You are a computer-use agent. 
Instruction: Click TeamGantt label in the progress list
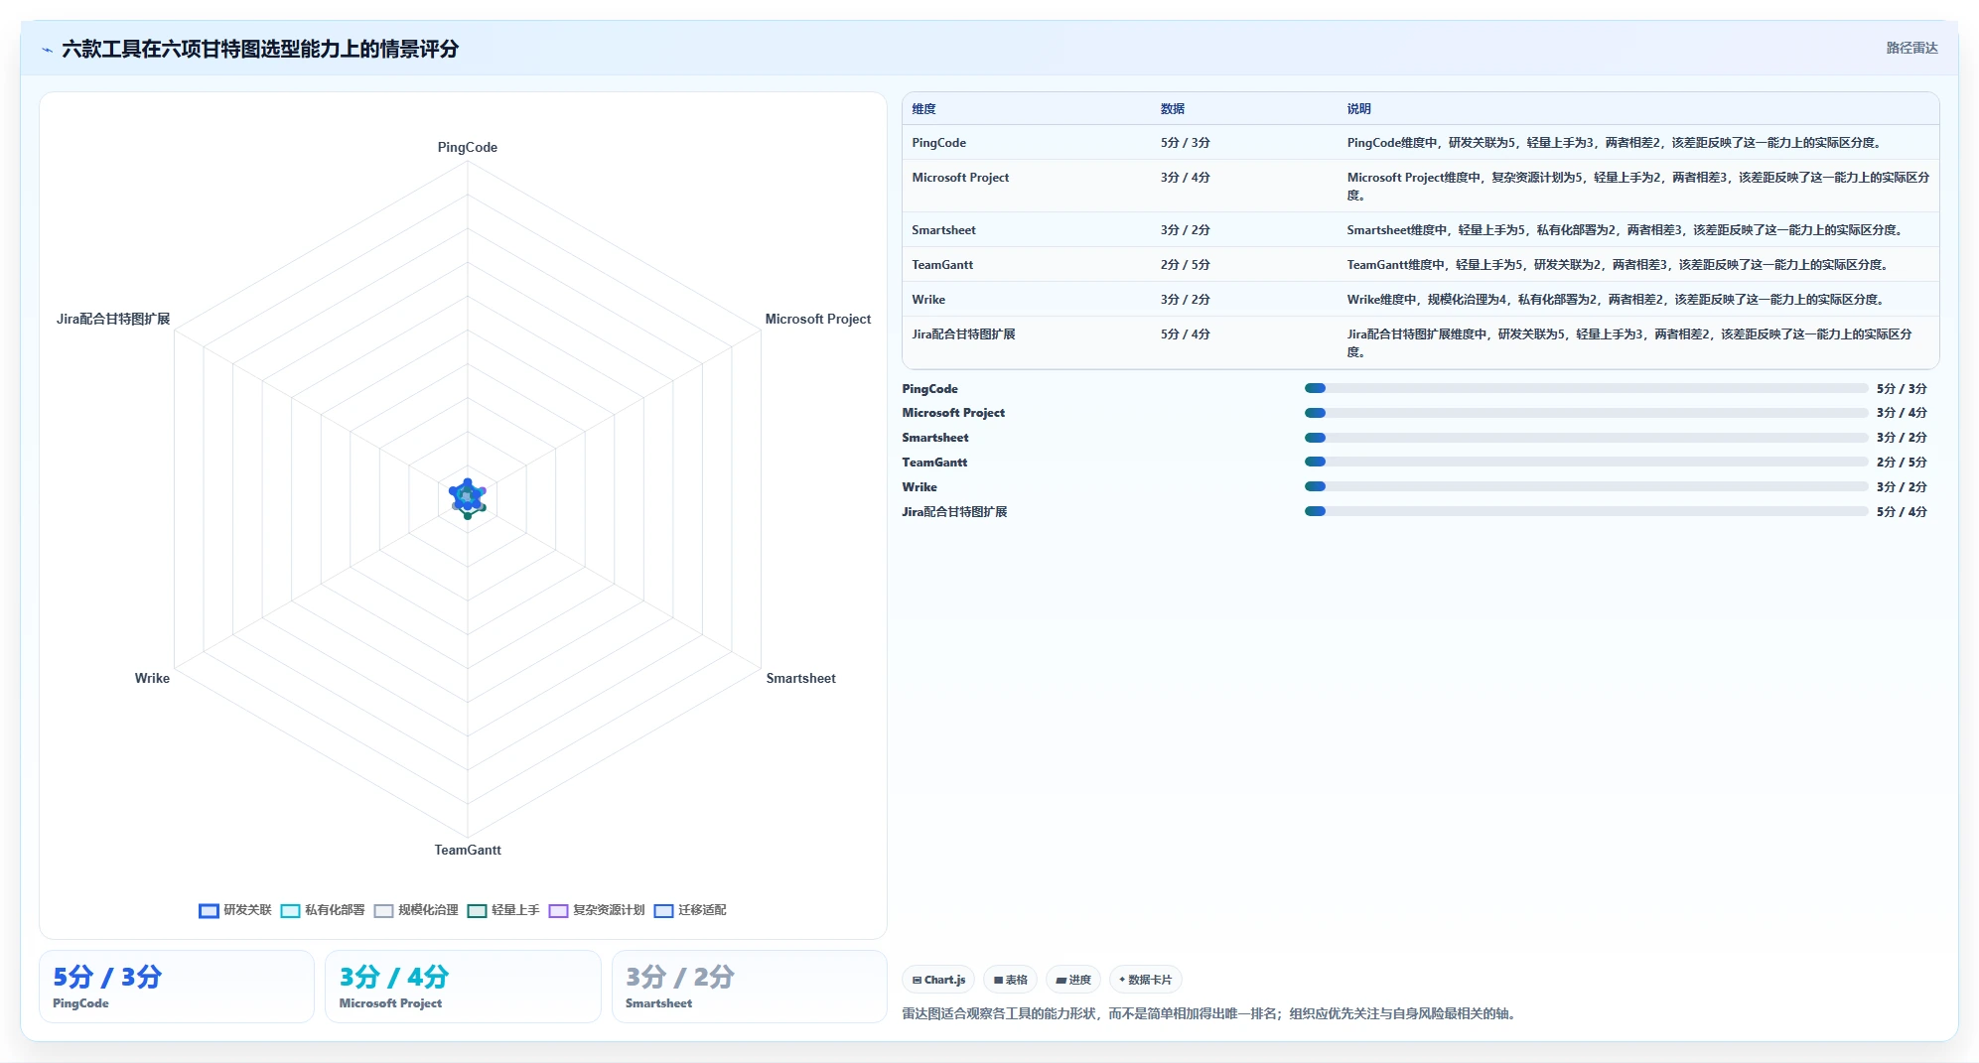click(x=934, y=463)
